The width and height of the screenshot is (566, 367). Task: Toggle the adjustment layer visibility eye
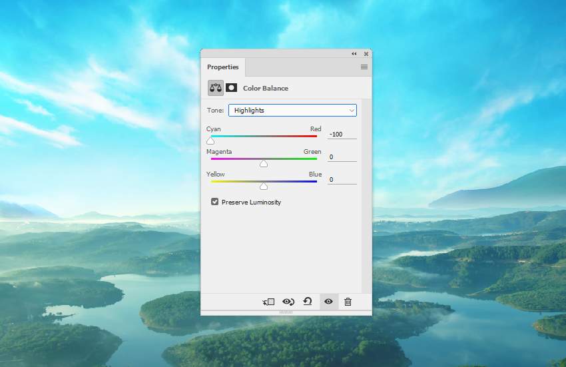tap(328, 301)
